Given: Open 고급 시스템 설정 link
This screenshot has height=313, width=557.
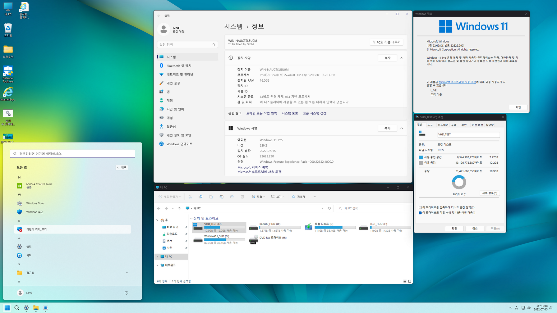Looking at the screenshot, I should tap(314, 113).
